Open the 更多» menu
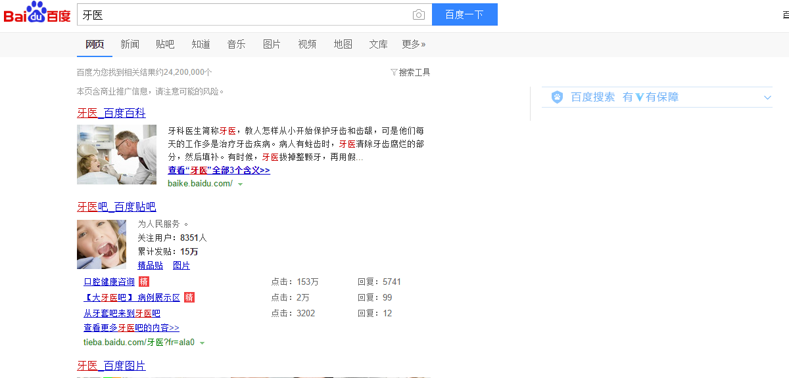Image resolution: width=789 pixels, height=378 pixels. click(414, 44)
